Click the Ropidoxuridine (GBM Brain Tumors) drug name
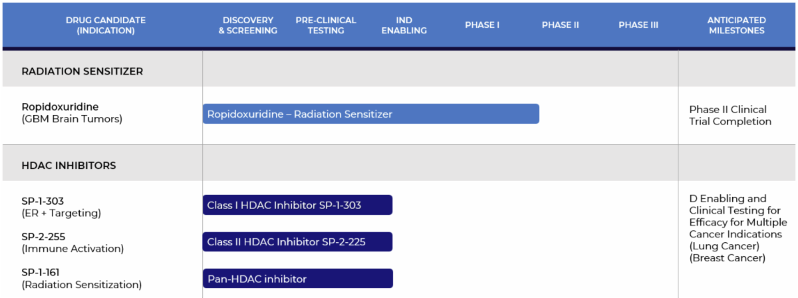 coord(72,113)
